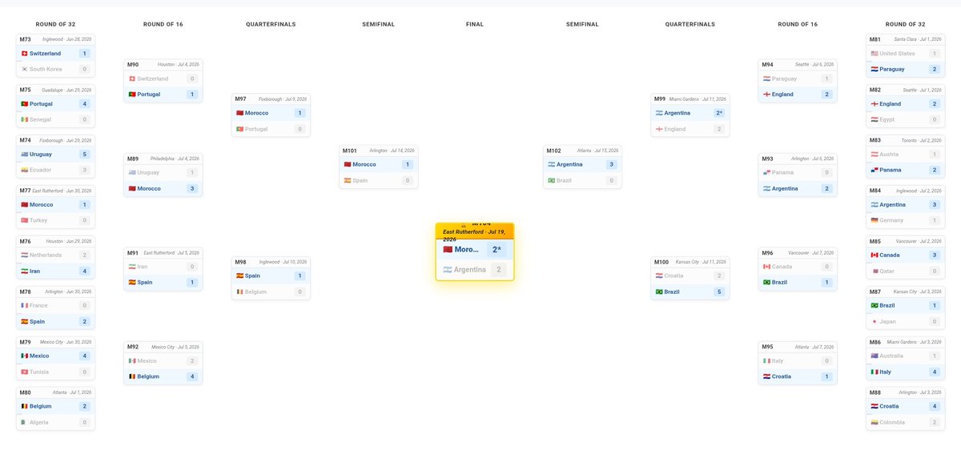The width and height of the screenshot is (961, 459).
Task: Click the Portugal flag in quarterfinal M97
Action: (x=240, y=129)
